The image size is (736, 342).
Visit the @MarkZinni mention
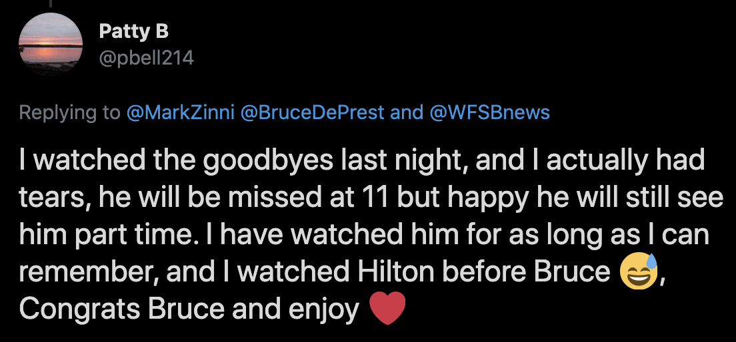[x=180, y=112]
